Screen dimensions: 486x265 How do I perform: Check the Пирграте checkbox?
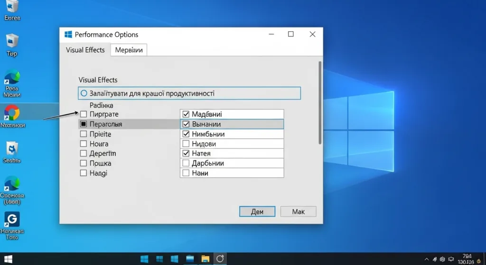pos(84,114)
